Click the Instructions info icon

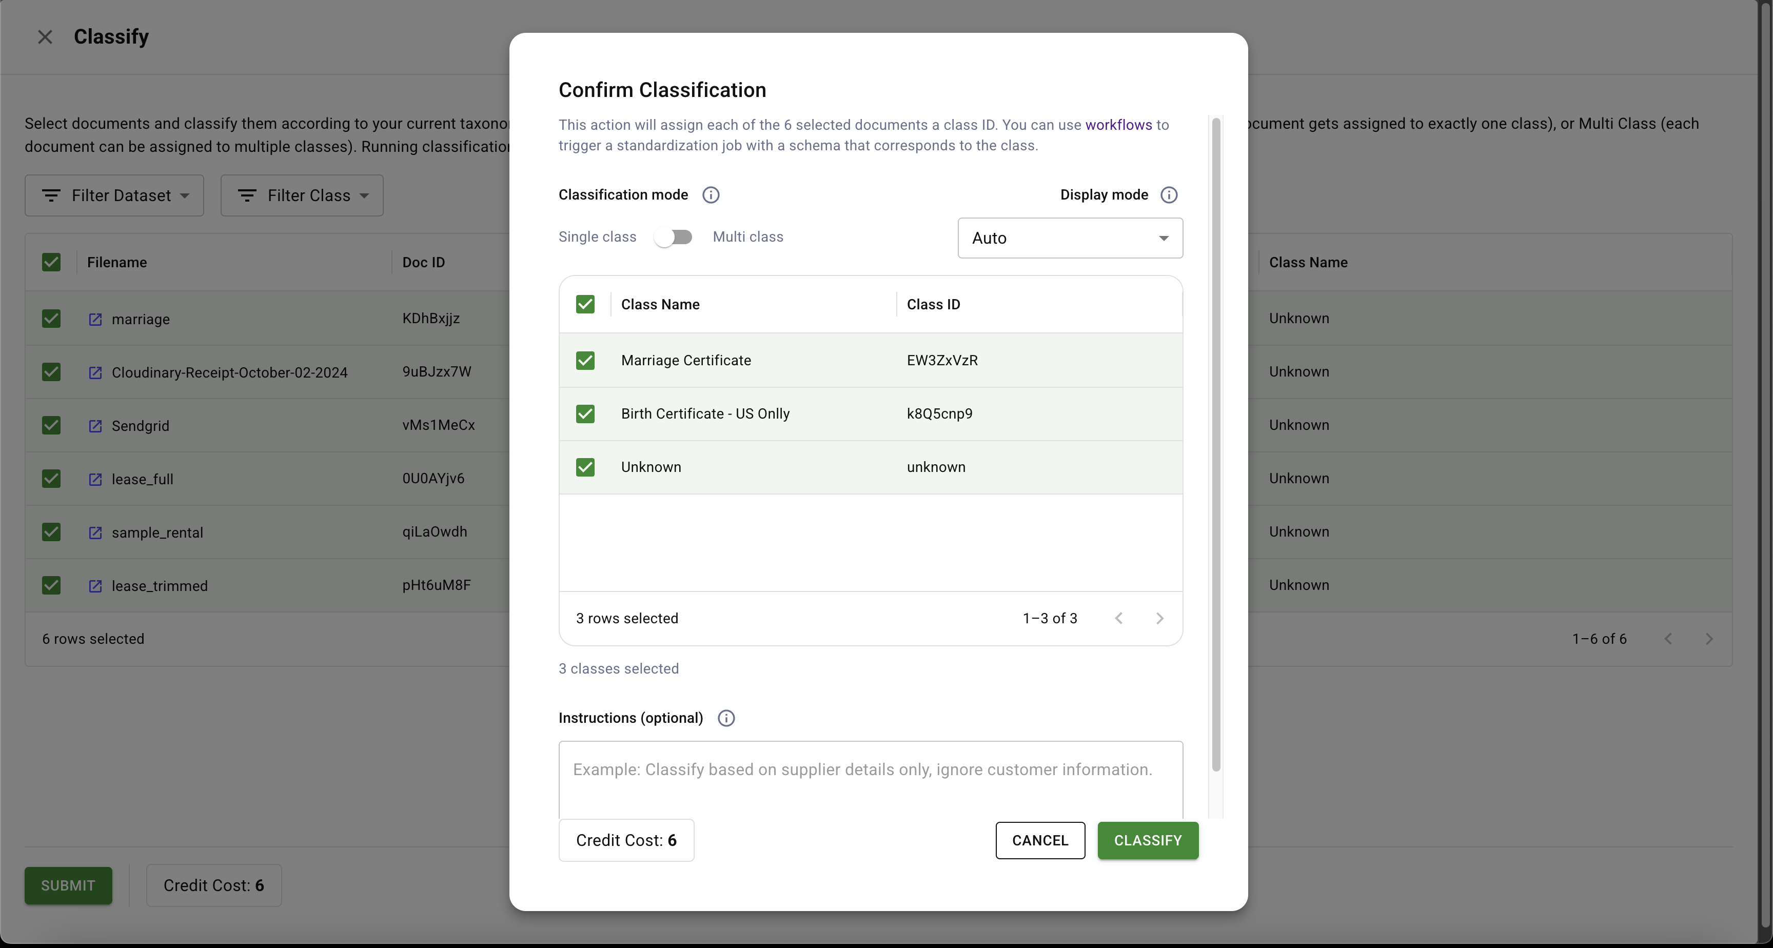(725, 718)
